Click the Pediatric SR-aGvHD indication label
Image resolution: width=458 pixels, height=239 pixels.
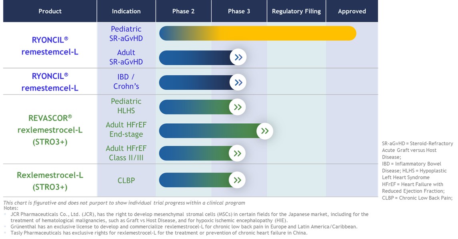(x=126, y=34)
